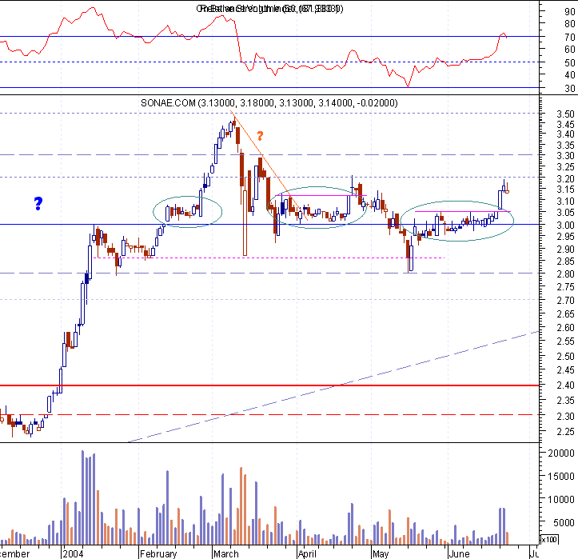578x559 pixels.
Task: Click the 2.45 price axis label
Action: (565, 369)
